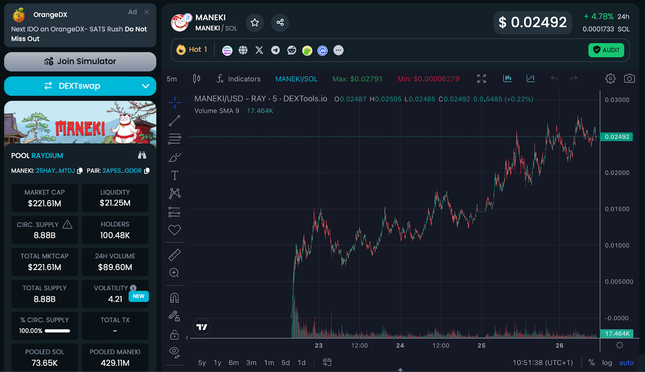Screen dimensions: 645x372
Task: Toggle stay in drawing mode
Action: [175, 316]
